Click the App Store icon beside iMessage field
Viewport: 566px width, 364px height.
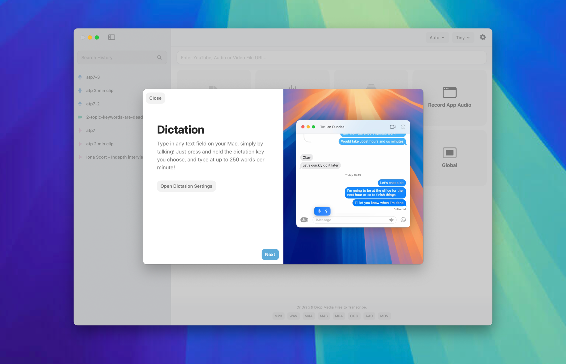(304, 220)
